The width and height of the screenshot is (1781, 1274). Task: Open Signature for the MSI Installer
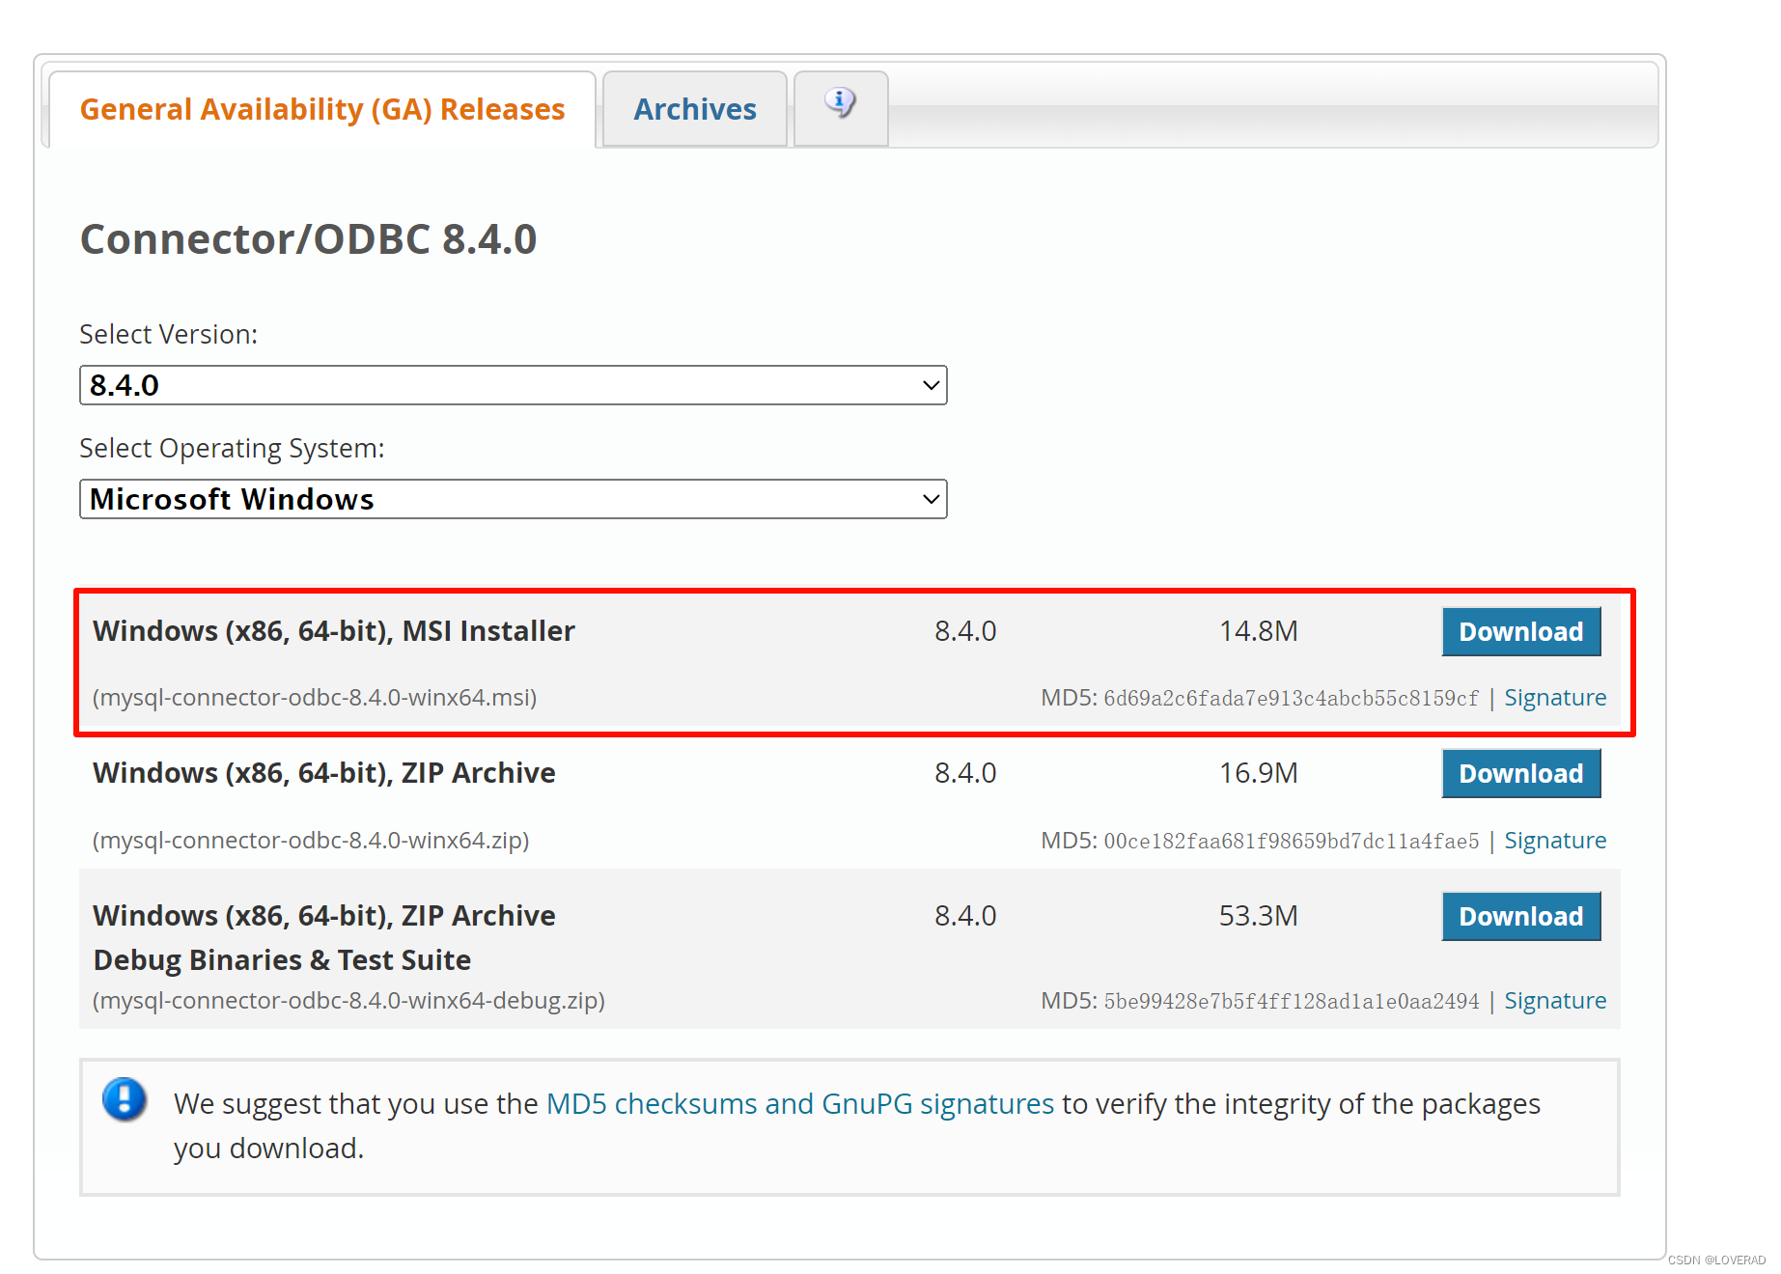1555,697
